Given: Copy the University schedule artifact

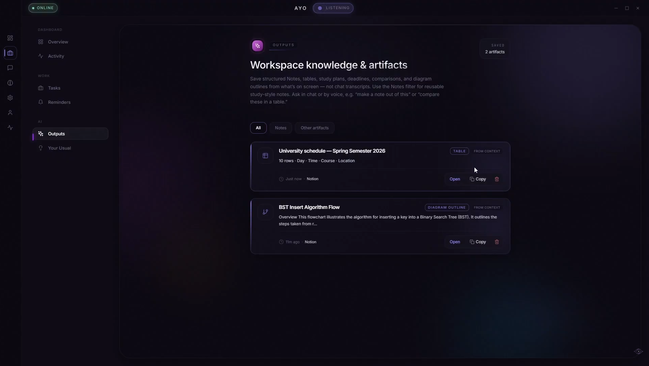Looking at the screenshot, I should pos(478,179).
